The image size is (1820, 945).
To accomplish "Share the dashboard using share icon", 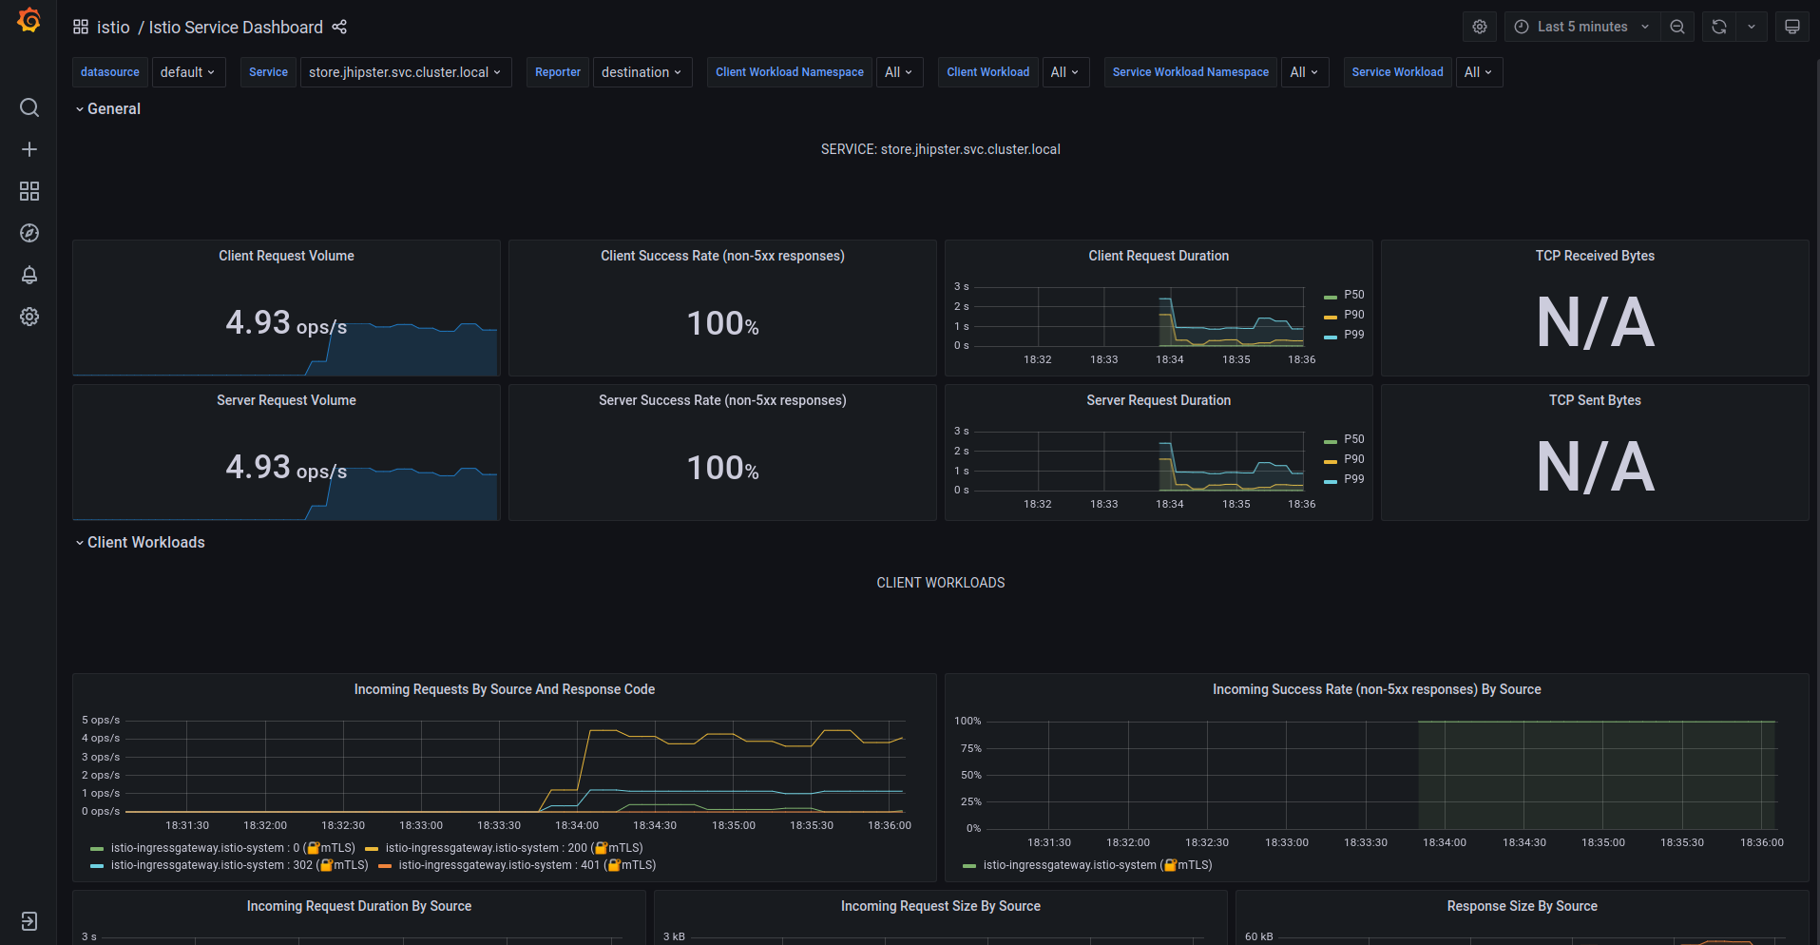I will point(339,28).
